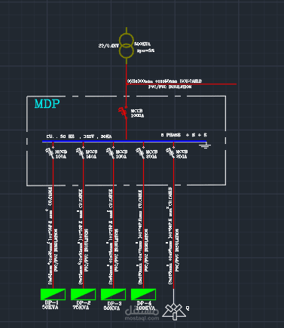Viewport: 284px width, 328px height.
Task: Pick the MCCB rating label on DP-3 feeder
Action: point(121,155)
